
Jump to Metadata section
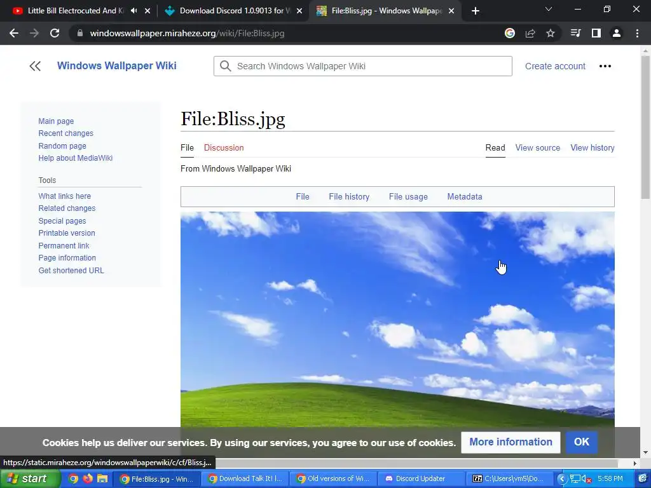pos(465,197)
